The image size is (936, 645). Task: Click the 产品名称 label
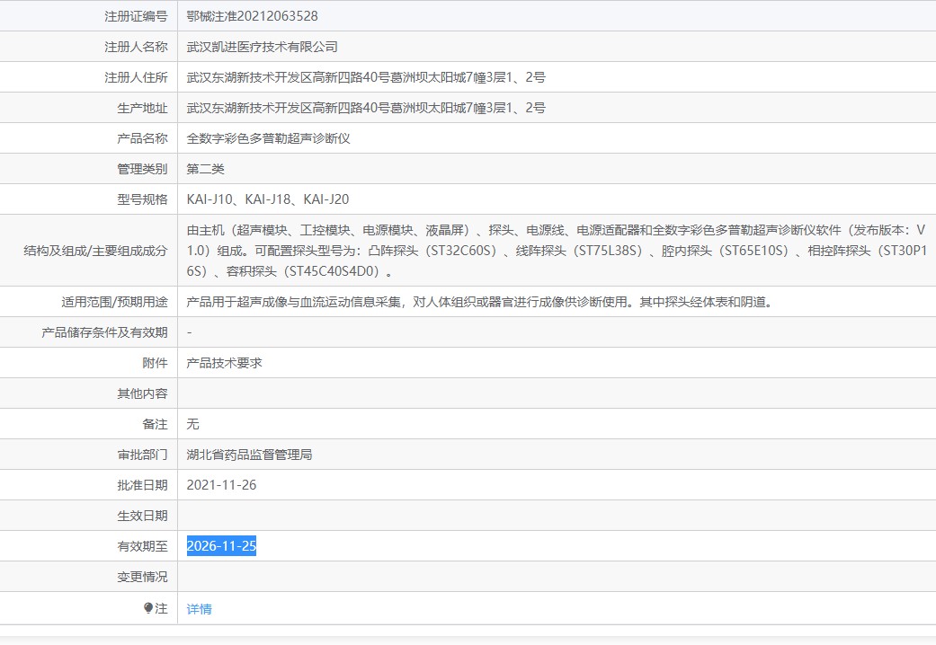coord(143,138)
